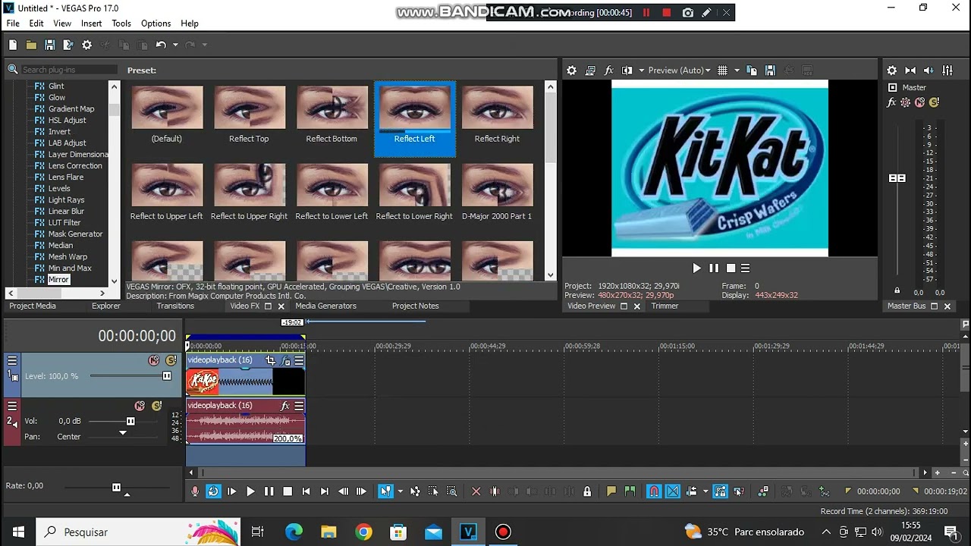Open Bandicam recording app in the taskbar
This screenshot has width=971, height=546.
coord(503,532)
